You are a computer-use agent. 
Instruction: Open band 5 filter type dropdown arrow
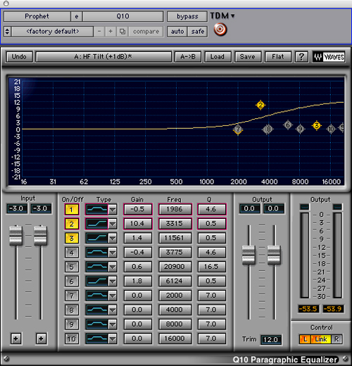click(x=113, y=267)
